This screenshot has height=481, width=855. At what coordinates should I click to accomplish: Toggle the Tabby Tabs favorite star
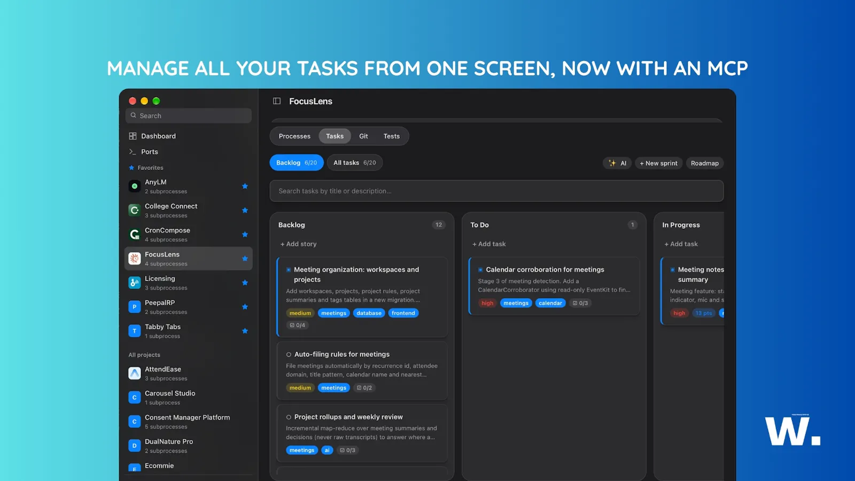pyautogui.click(x=245, y=331)
